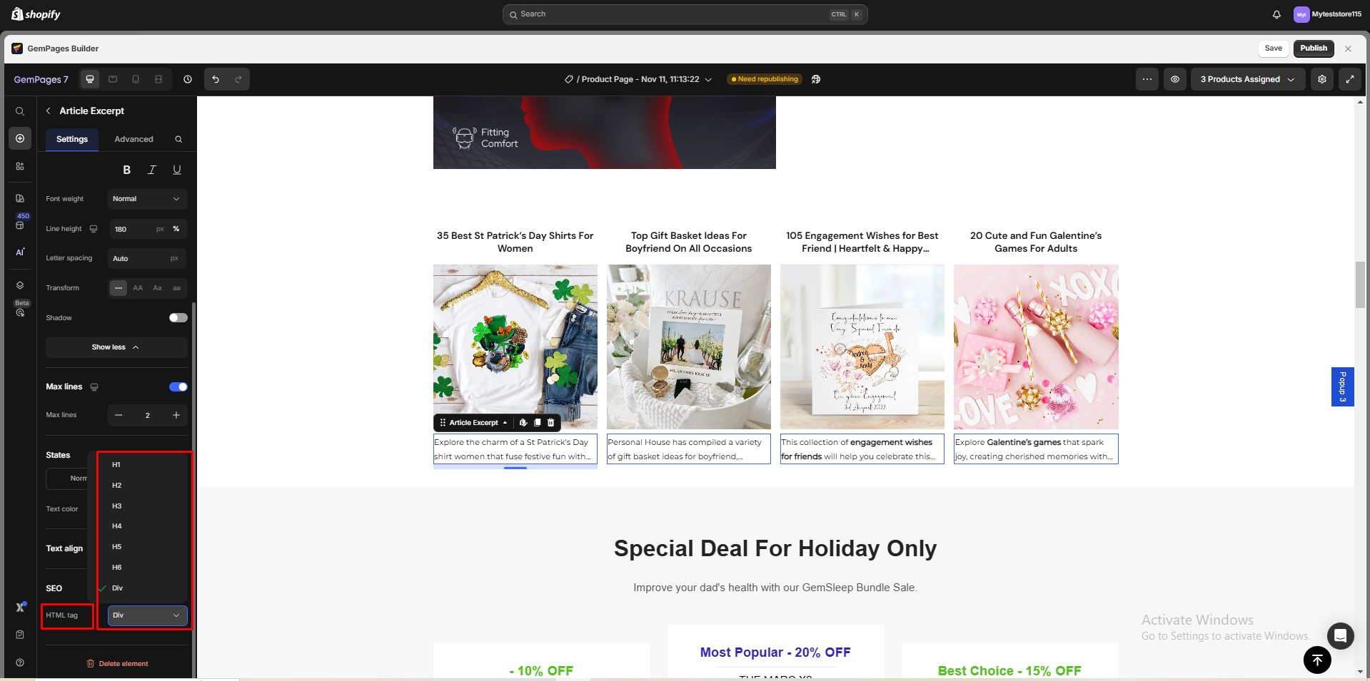1370x681 pixels.
Task: Select uppercase AA transform option
Action: 138,288
